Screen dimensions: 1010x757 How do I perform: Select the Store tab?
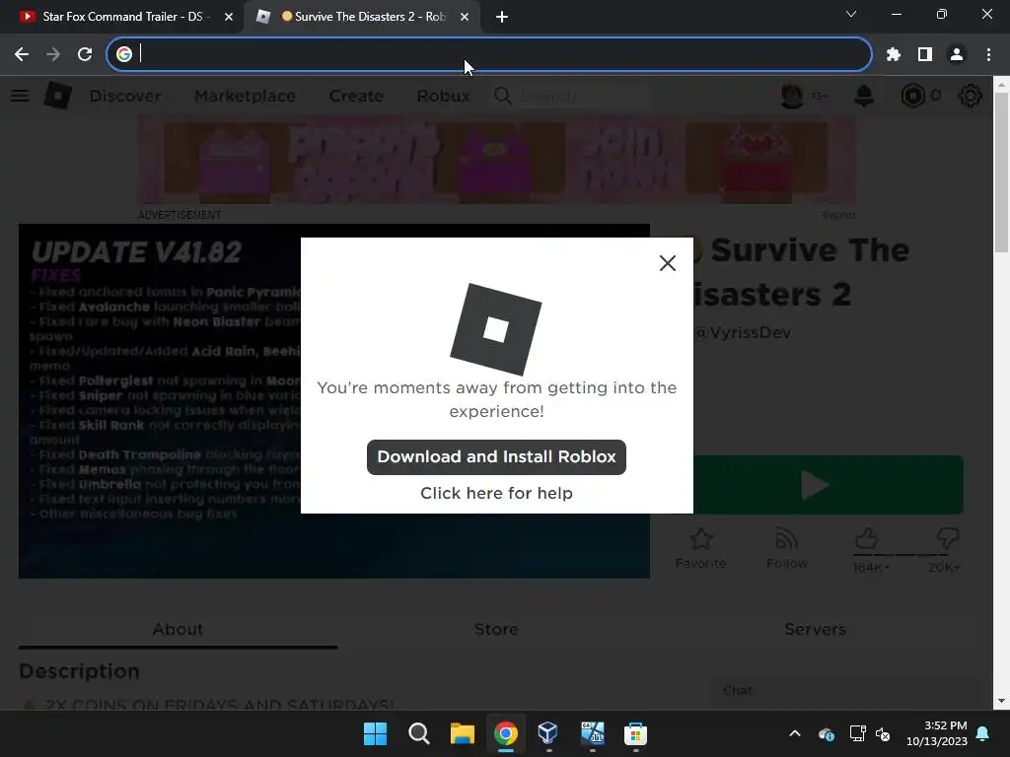pos(496,629)
